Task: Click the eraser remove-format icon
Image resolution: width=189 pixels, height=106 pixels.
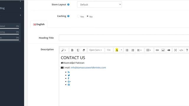Action: pyautogui.click(x=84, y=50)
